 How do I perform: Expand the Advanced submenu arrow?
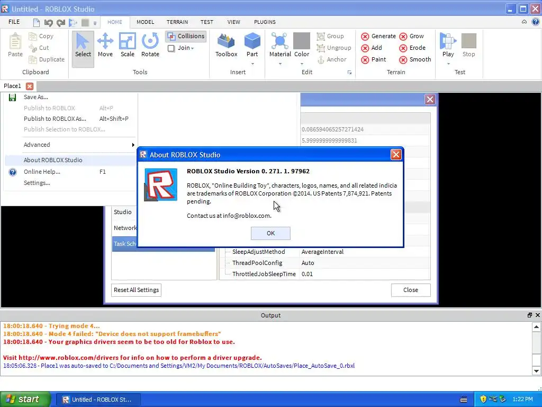coord(133,145)
